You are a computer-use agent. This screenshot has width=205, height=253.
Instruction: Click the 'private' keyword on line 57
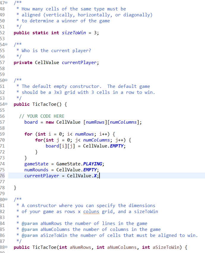point(23,63)
